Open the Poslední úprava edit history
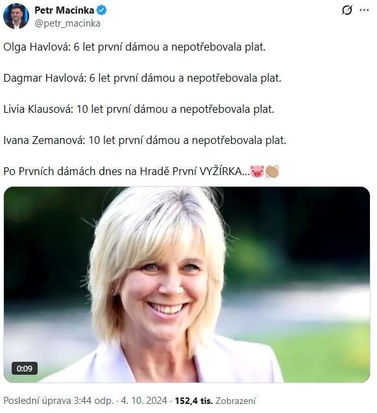377x413 pixels. [37, 401]
